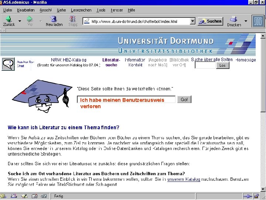Click the Wie kann ich Literatur heading
The height and width of the screenshot is (200, 266).
pos(64,127)
